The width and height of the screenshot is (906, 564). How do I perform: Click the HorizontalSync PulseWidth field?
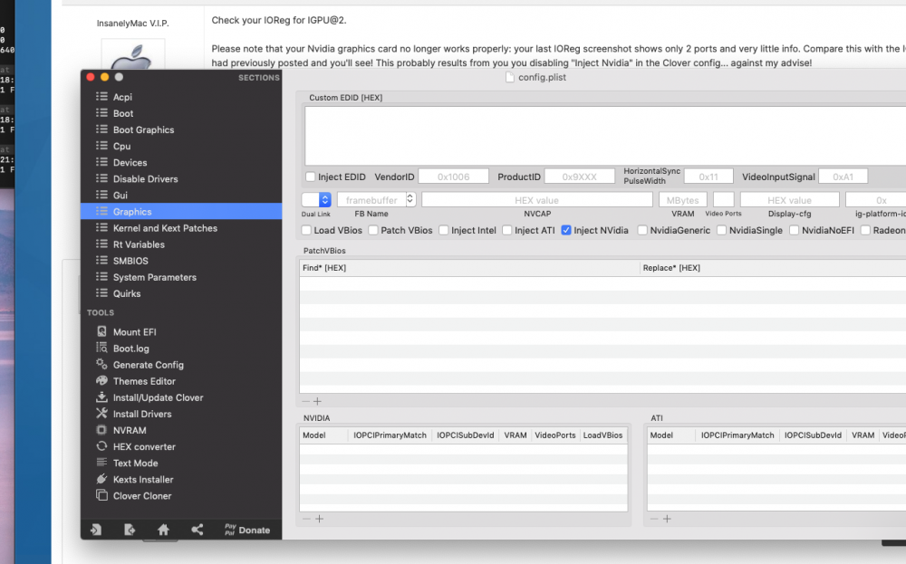pyautogui.click(x=708, y=177)
